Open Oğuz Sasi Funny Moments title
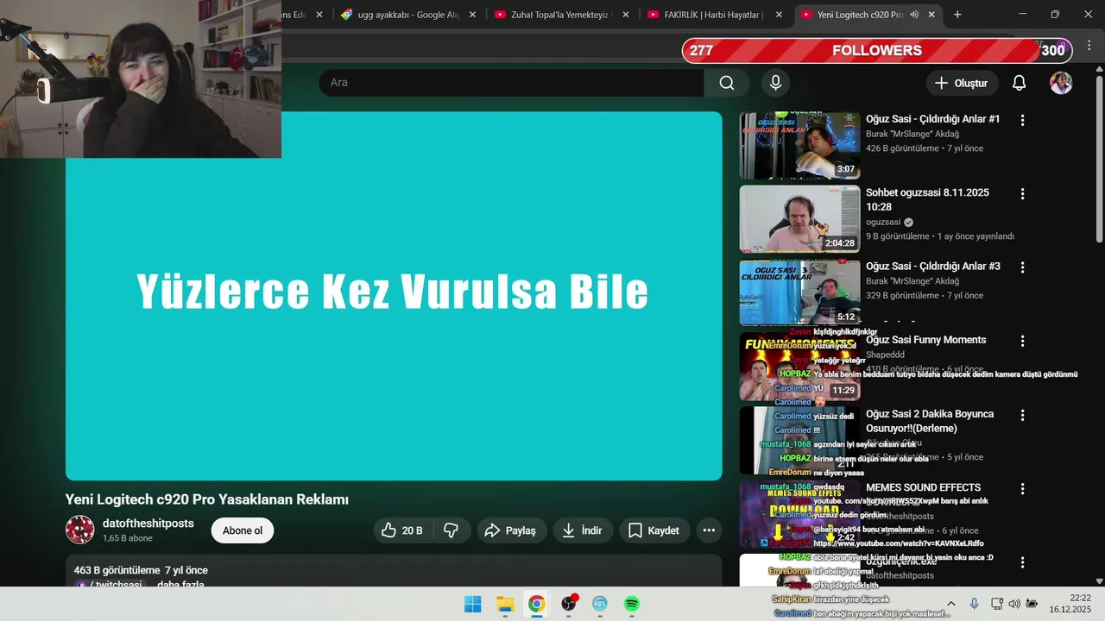Screen dimensions: 1105x621 [925, 340]
